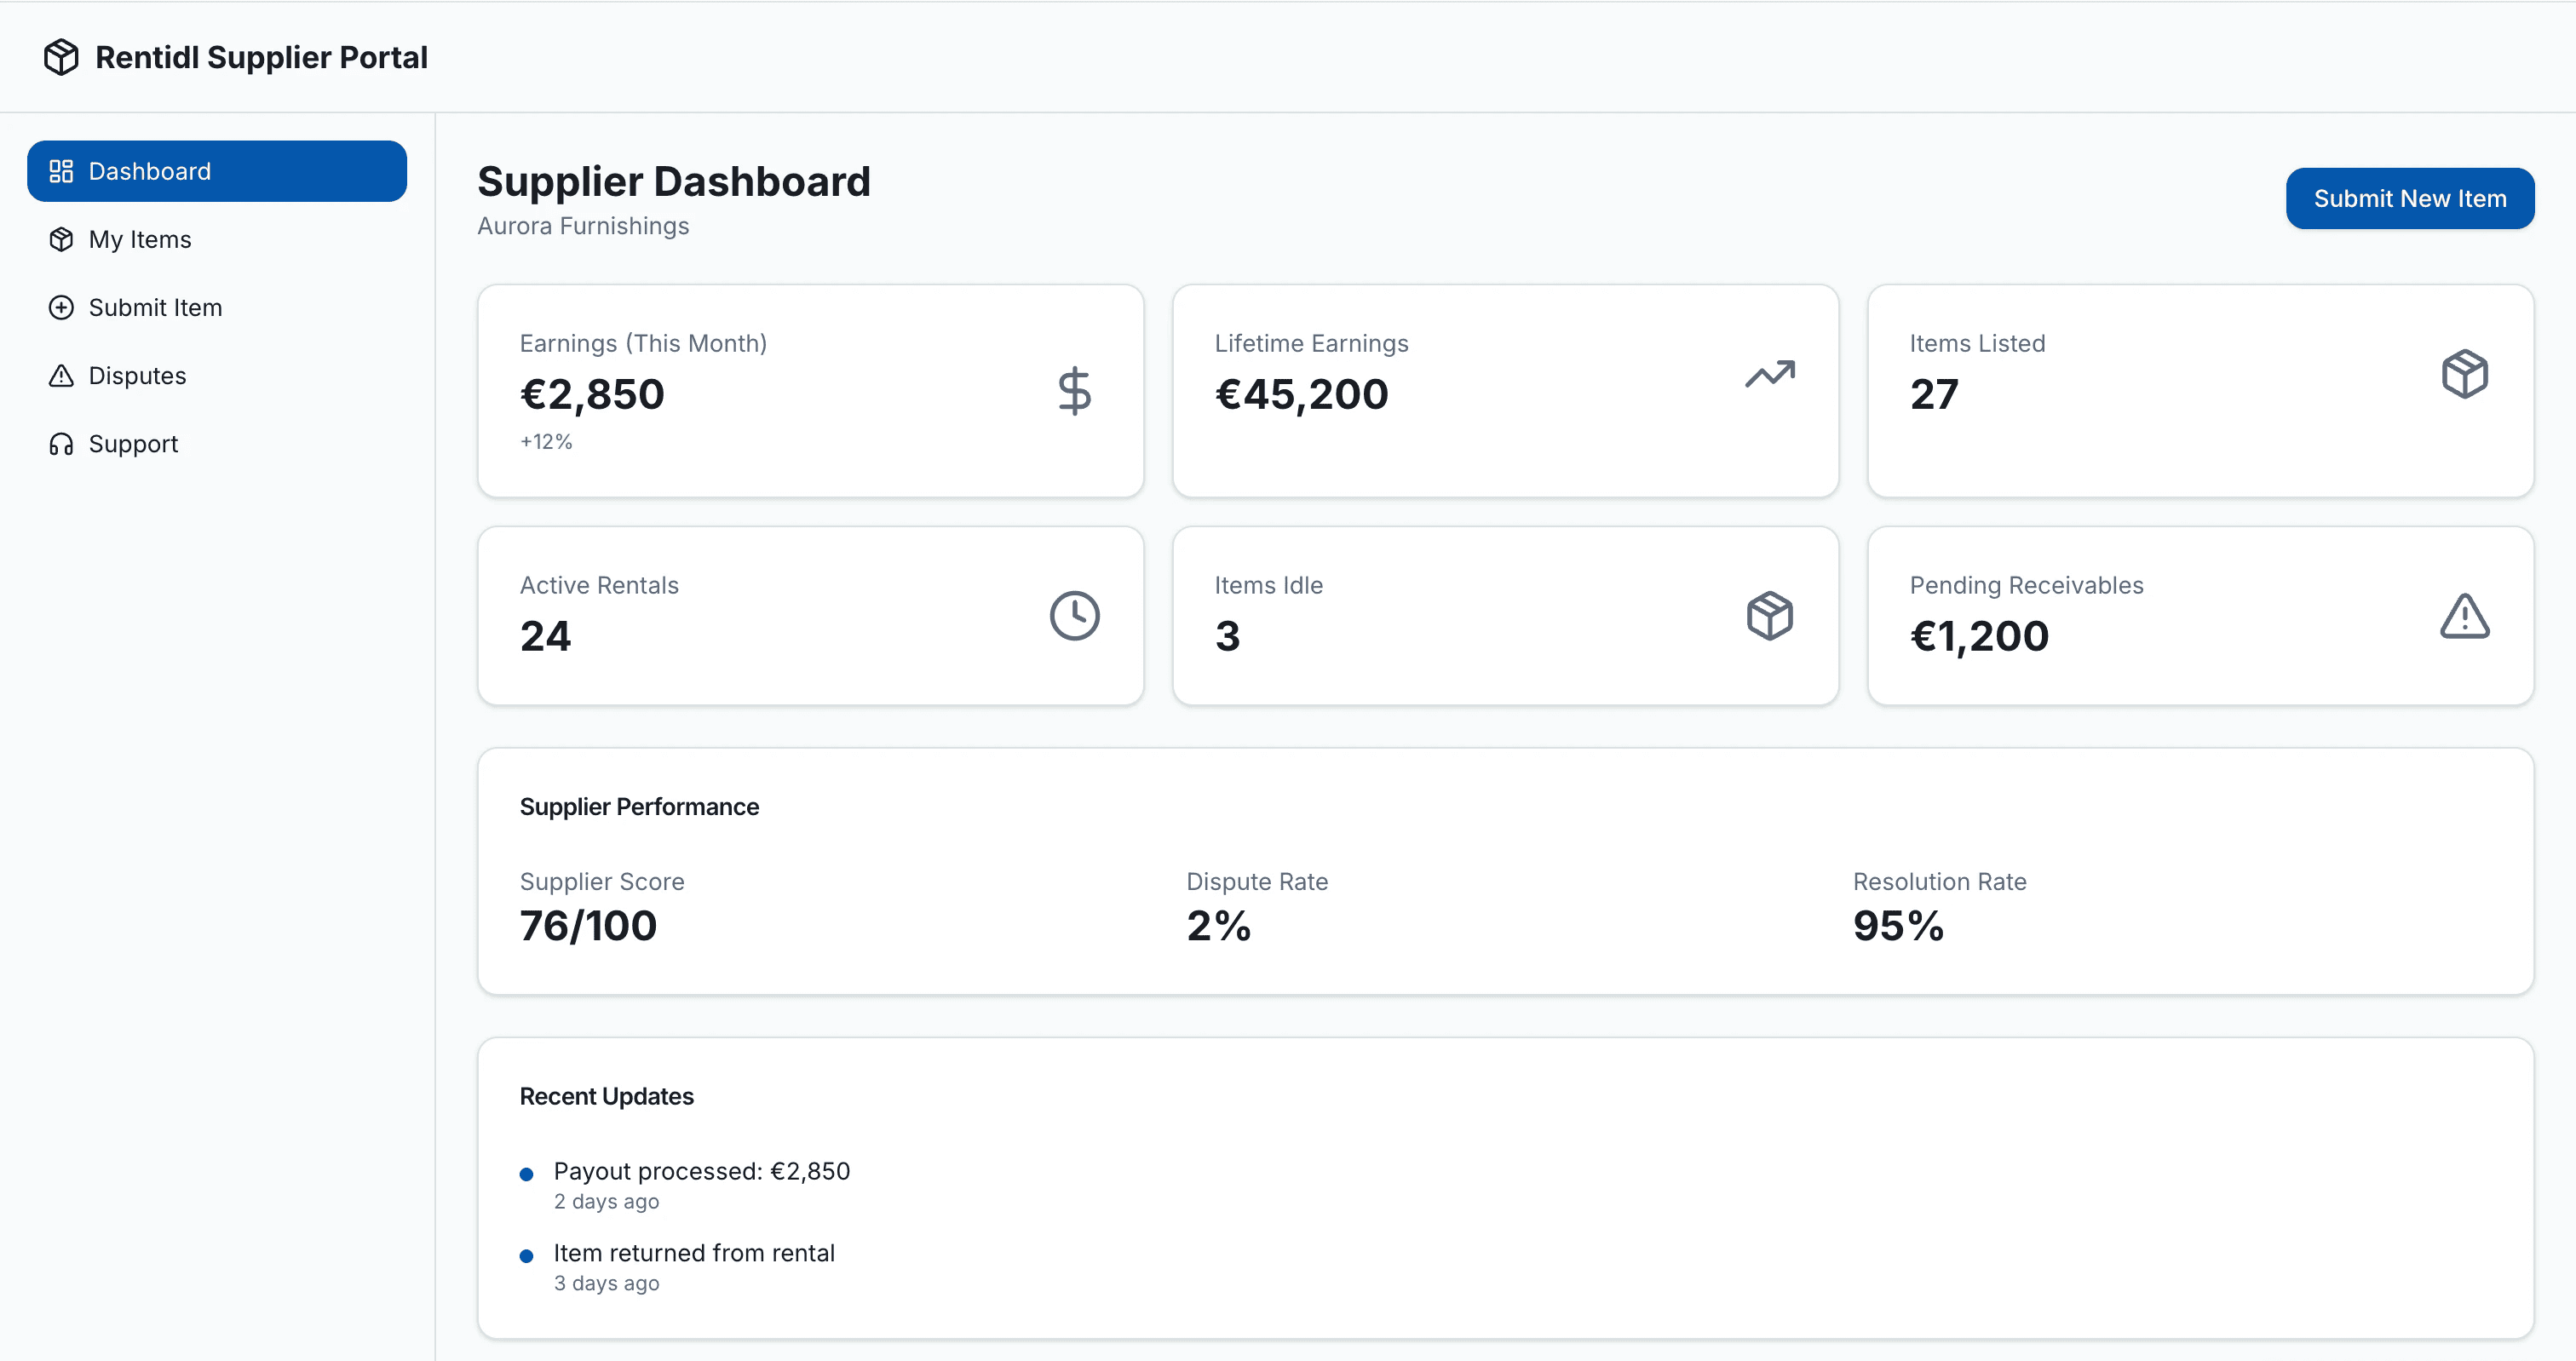Click the alert triangle icon beside Disputes
The width and height of the screenshot is (2576, 1361).
click(x=61, y=376)
